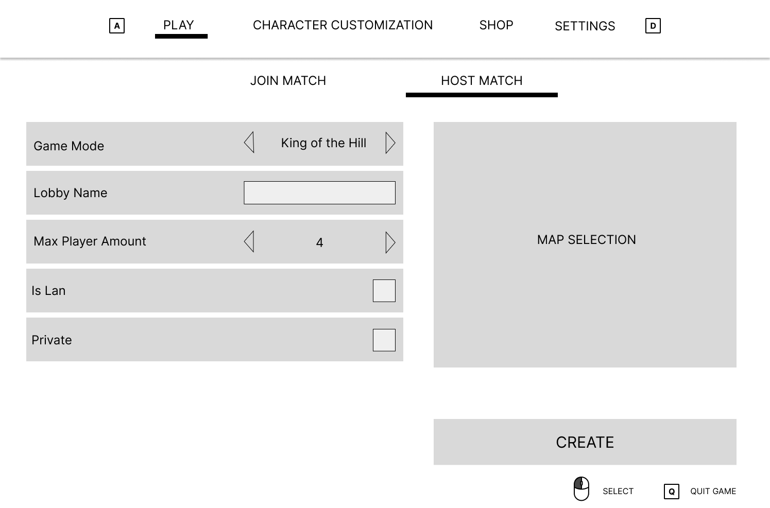Click the Lobby Name text field

319,192
